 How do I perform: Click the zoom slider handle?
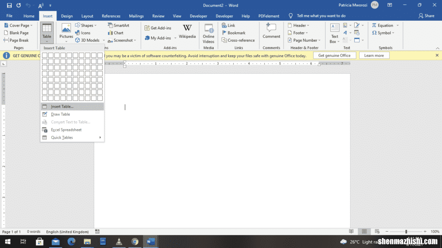point(406,232)
